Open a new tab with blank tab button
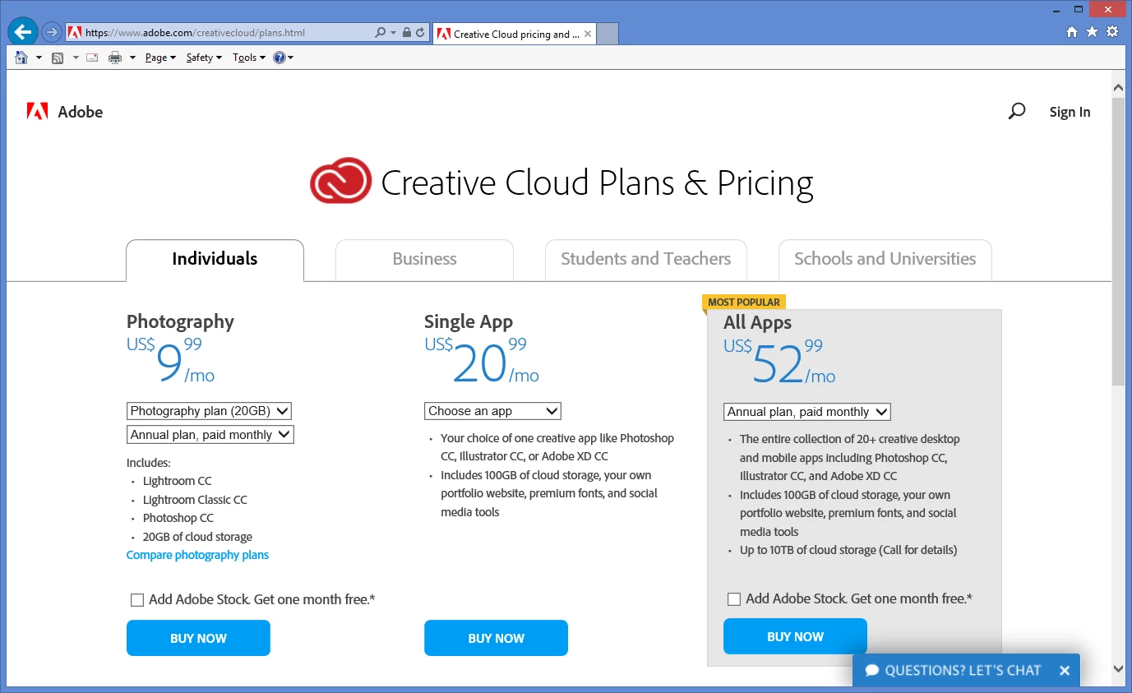Viewport: 1132px width, 693px height. pyautogui.click(x=607, y=34)
